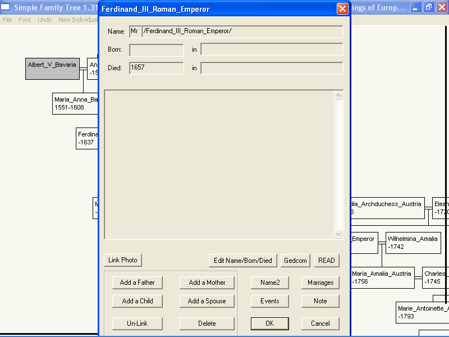Image resolution: width=449 pixels, height=337 pixels.
Task: Click the large notes text area
Action: coord(219,165)
